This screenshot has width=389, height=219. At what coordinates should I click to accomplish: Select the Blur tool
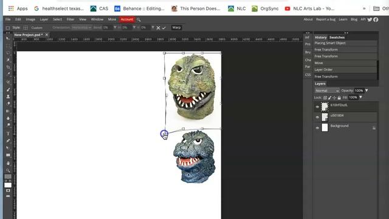(x=8, y=118)
